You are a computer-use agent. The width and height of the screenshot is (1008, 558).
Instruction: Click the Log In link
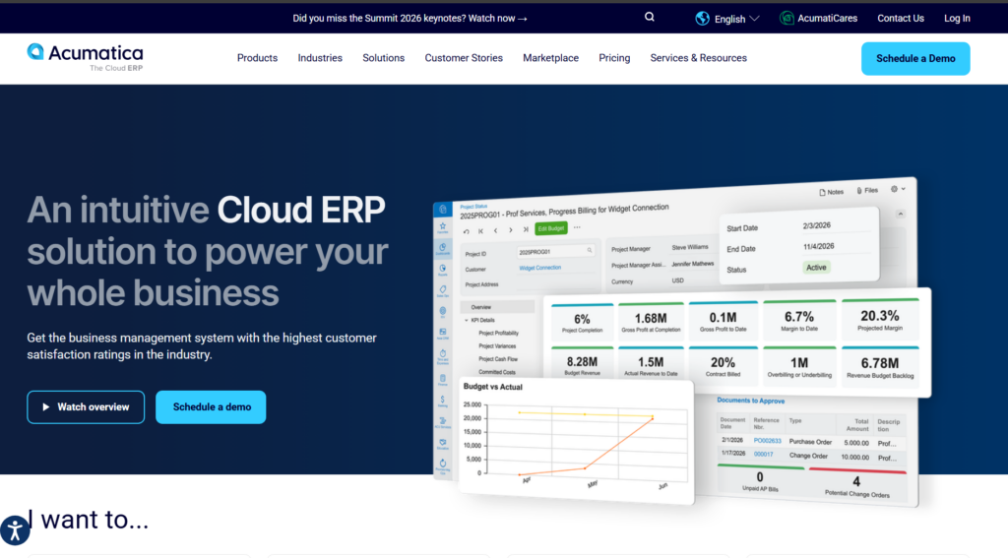[x=957, y=18]
